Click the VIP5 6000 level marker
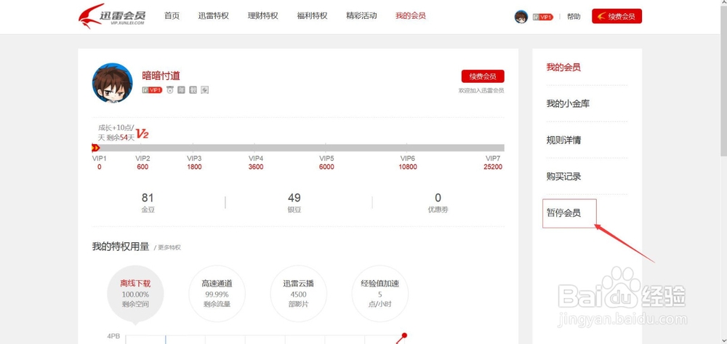 (x=326, y=163)
